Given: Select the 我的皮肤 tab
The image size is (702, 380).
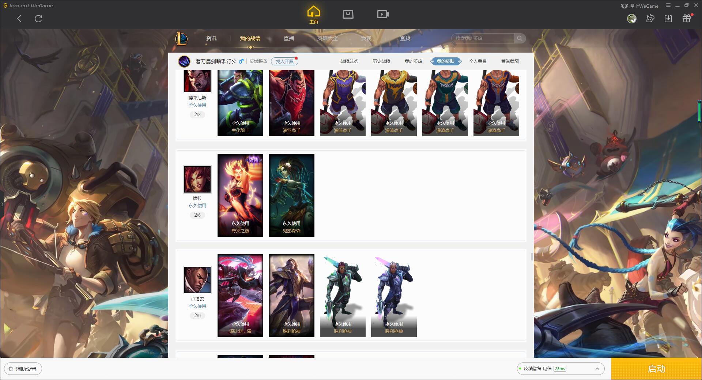Looking at the screenshot, I should pos(446,61).
